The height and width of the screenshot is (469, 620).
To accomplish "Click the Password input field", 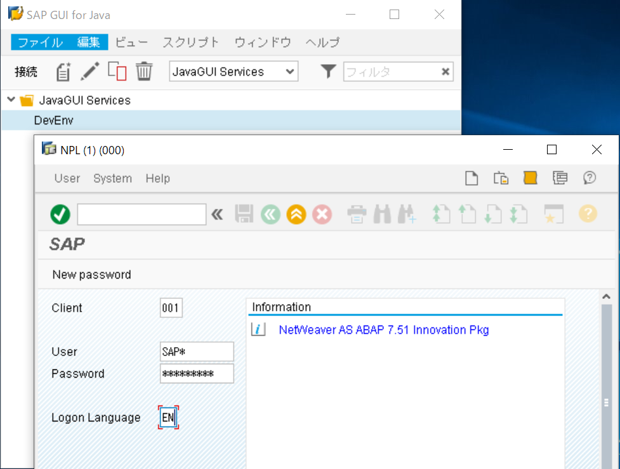I will 197,374.
